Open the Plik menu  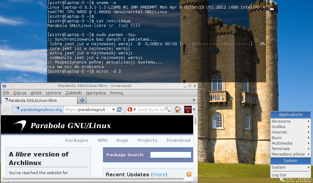6,93
